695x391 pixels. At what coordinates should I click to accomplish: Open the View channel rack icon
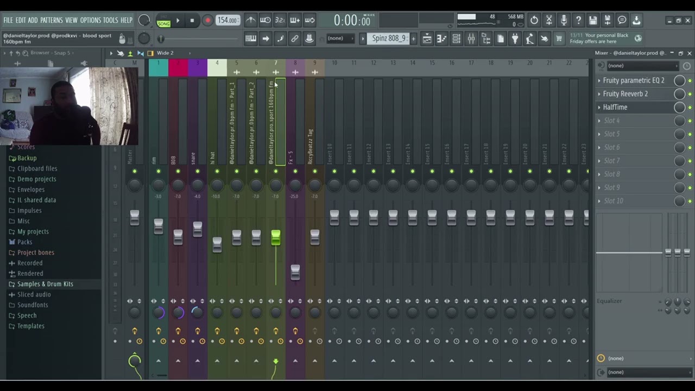(456, 39)
